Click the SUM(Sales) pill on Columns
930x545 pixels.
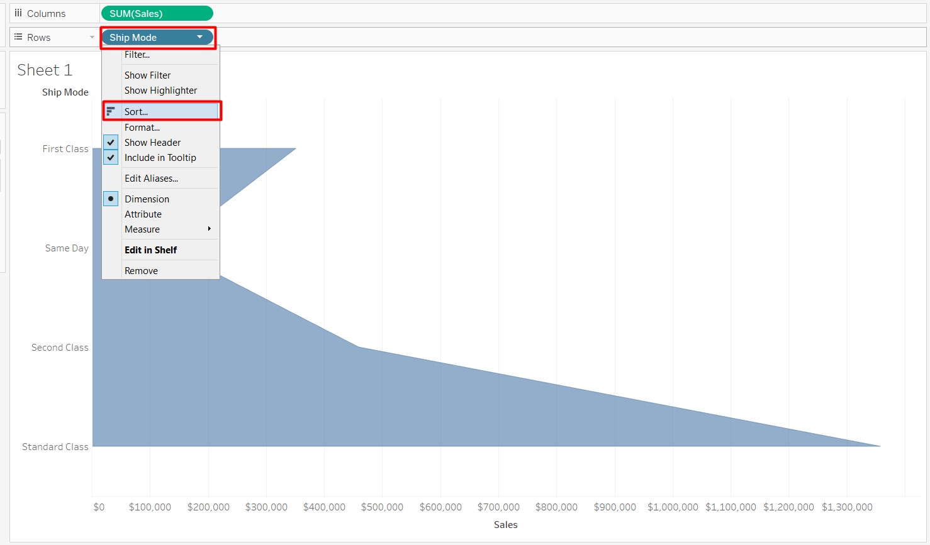click(157, 13)
